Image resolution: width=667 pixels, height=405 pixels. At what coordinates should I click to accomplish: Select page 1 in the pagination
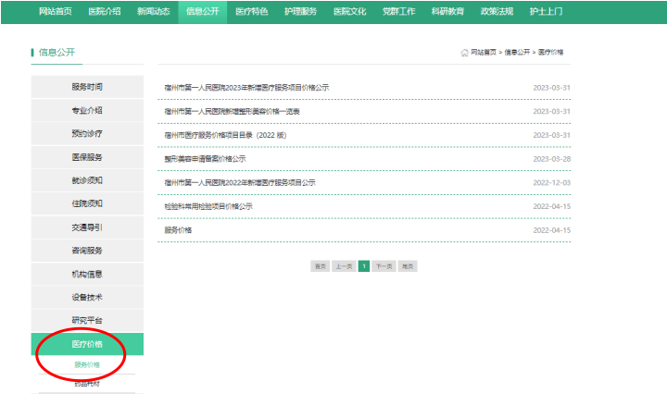click(364, 265)
